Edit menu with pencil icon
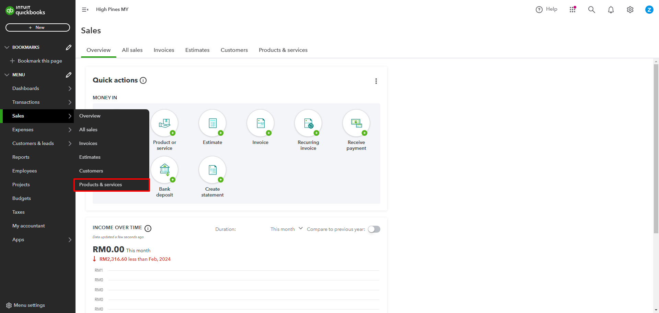The image size is (659, 313). coord(69,75)
